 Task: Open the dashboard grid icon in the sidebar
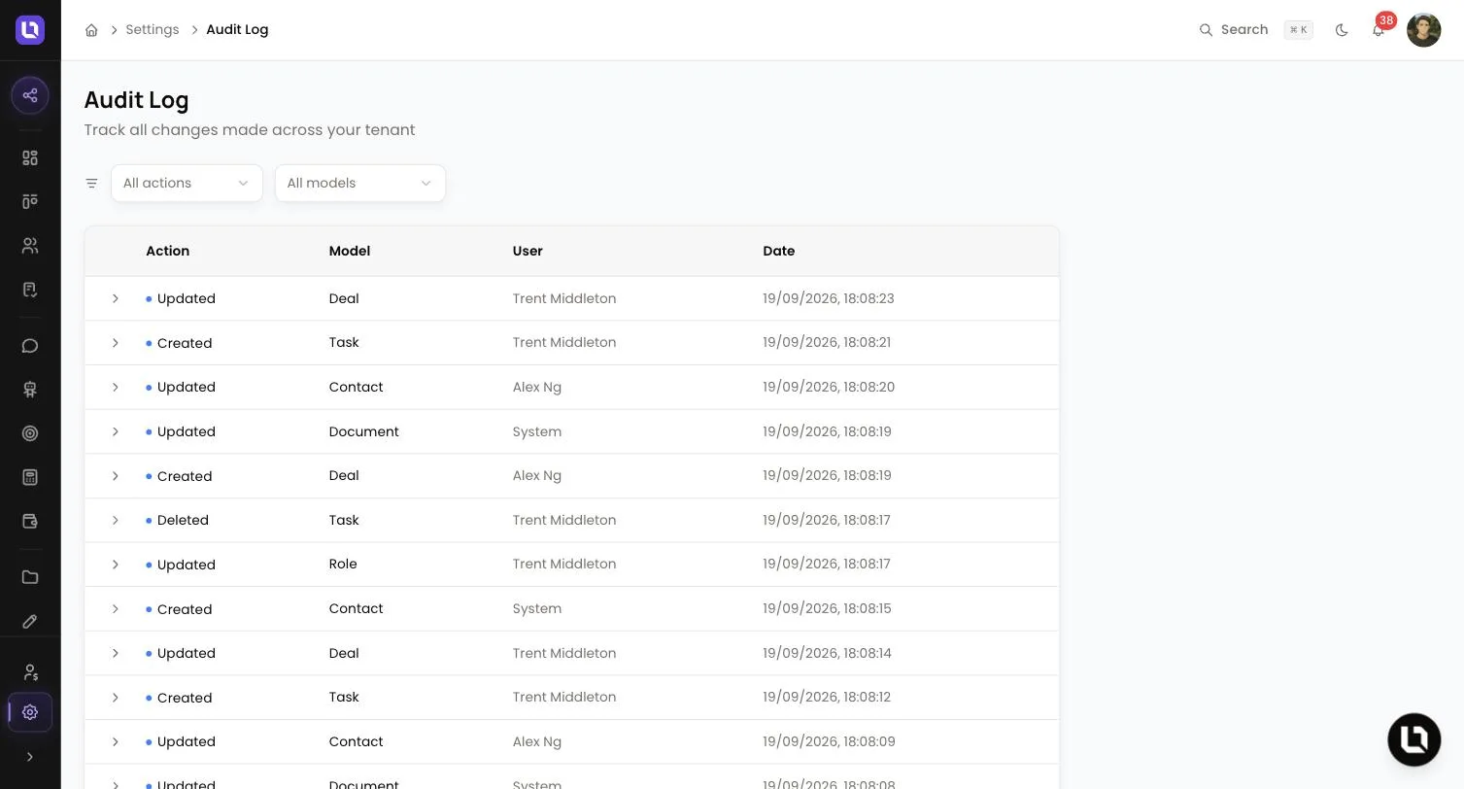coord(30,157)
